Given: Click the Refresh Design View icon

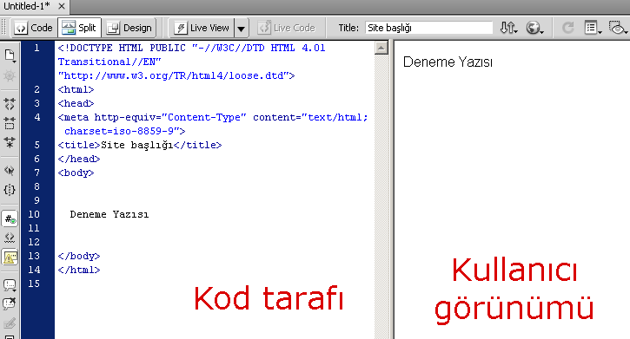Looking at the screenshot, I should tap(567, 28).
